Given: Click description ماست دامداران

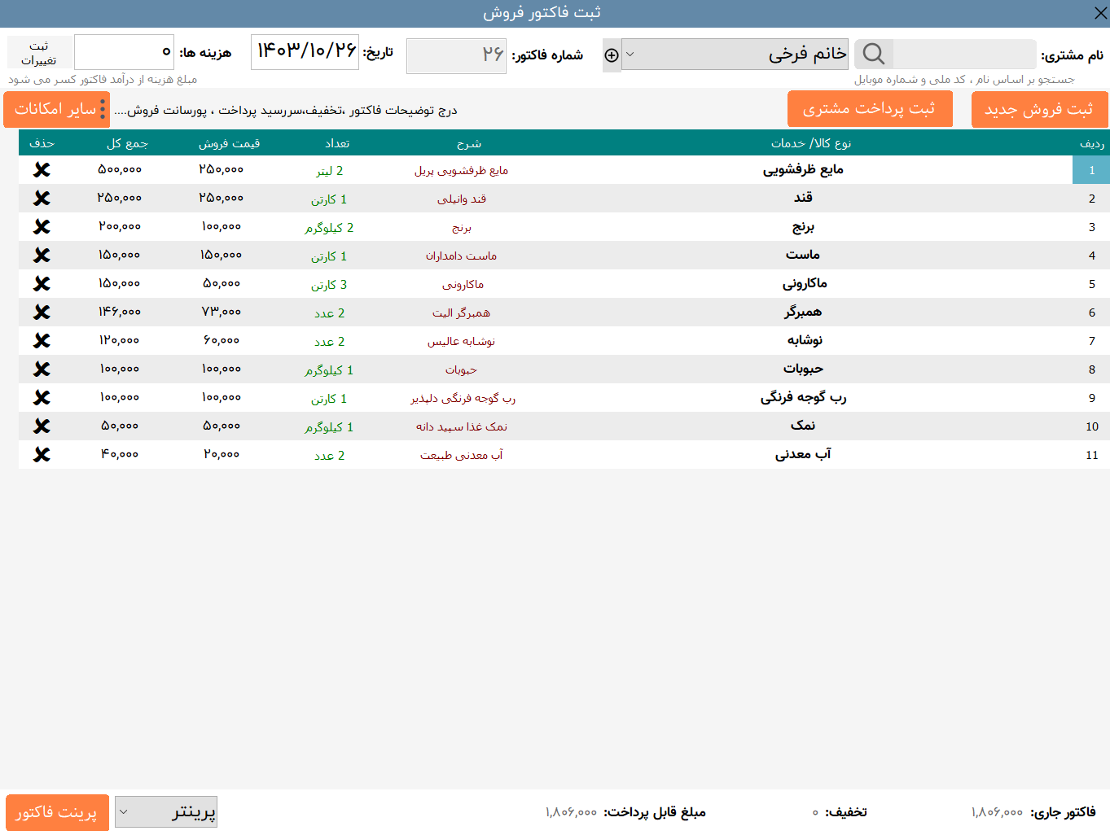Looking at the screenshot, I should (x=461, y=256).
